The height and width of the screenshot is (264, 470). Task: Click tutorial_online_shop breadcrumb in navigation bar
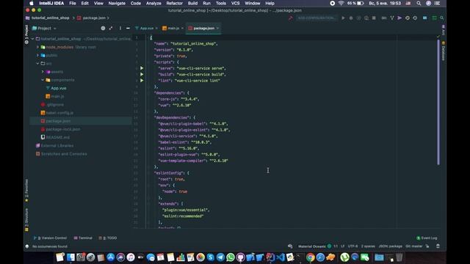click(x=51, y=18)
